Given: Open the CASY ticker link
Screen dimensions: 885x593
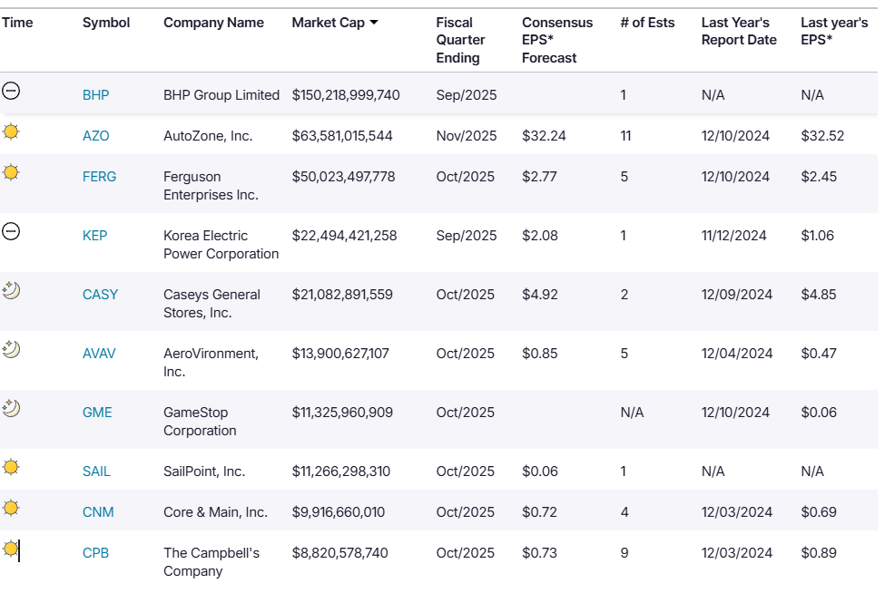Looking at the screenshot, I should coord(100,295).
